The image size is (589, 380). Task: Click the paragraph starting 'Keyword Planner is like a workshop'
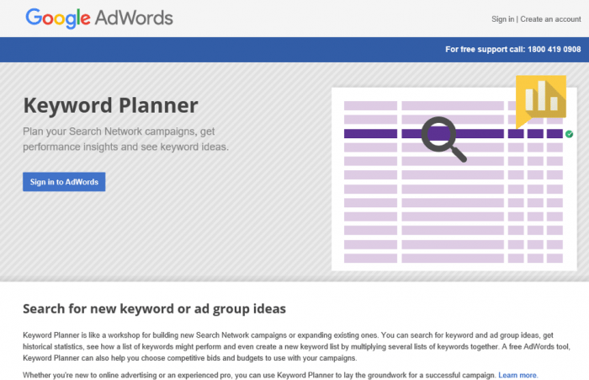tap(296, 346)
